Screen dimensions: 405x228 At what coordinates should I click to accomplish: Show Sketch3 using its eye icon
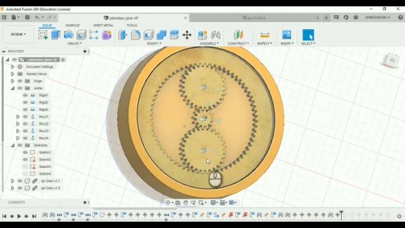(x=25, y=167)
